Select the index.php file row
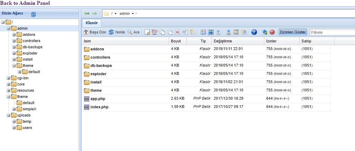The width and height of the screenshot is (355, 151). [206, 107]
